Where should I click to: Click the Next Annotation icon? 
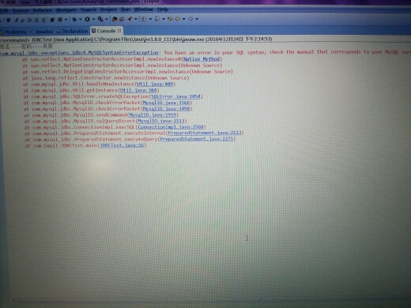[144, 19]
